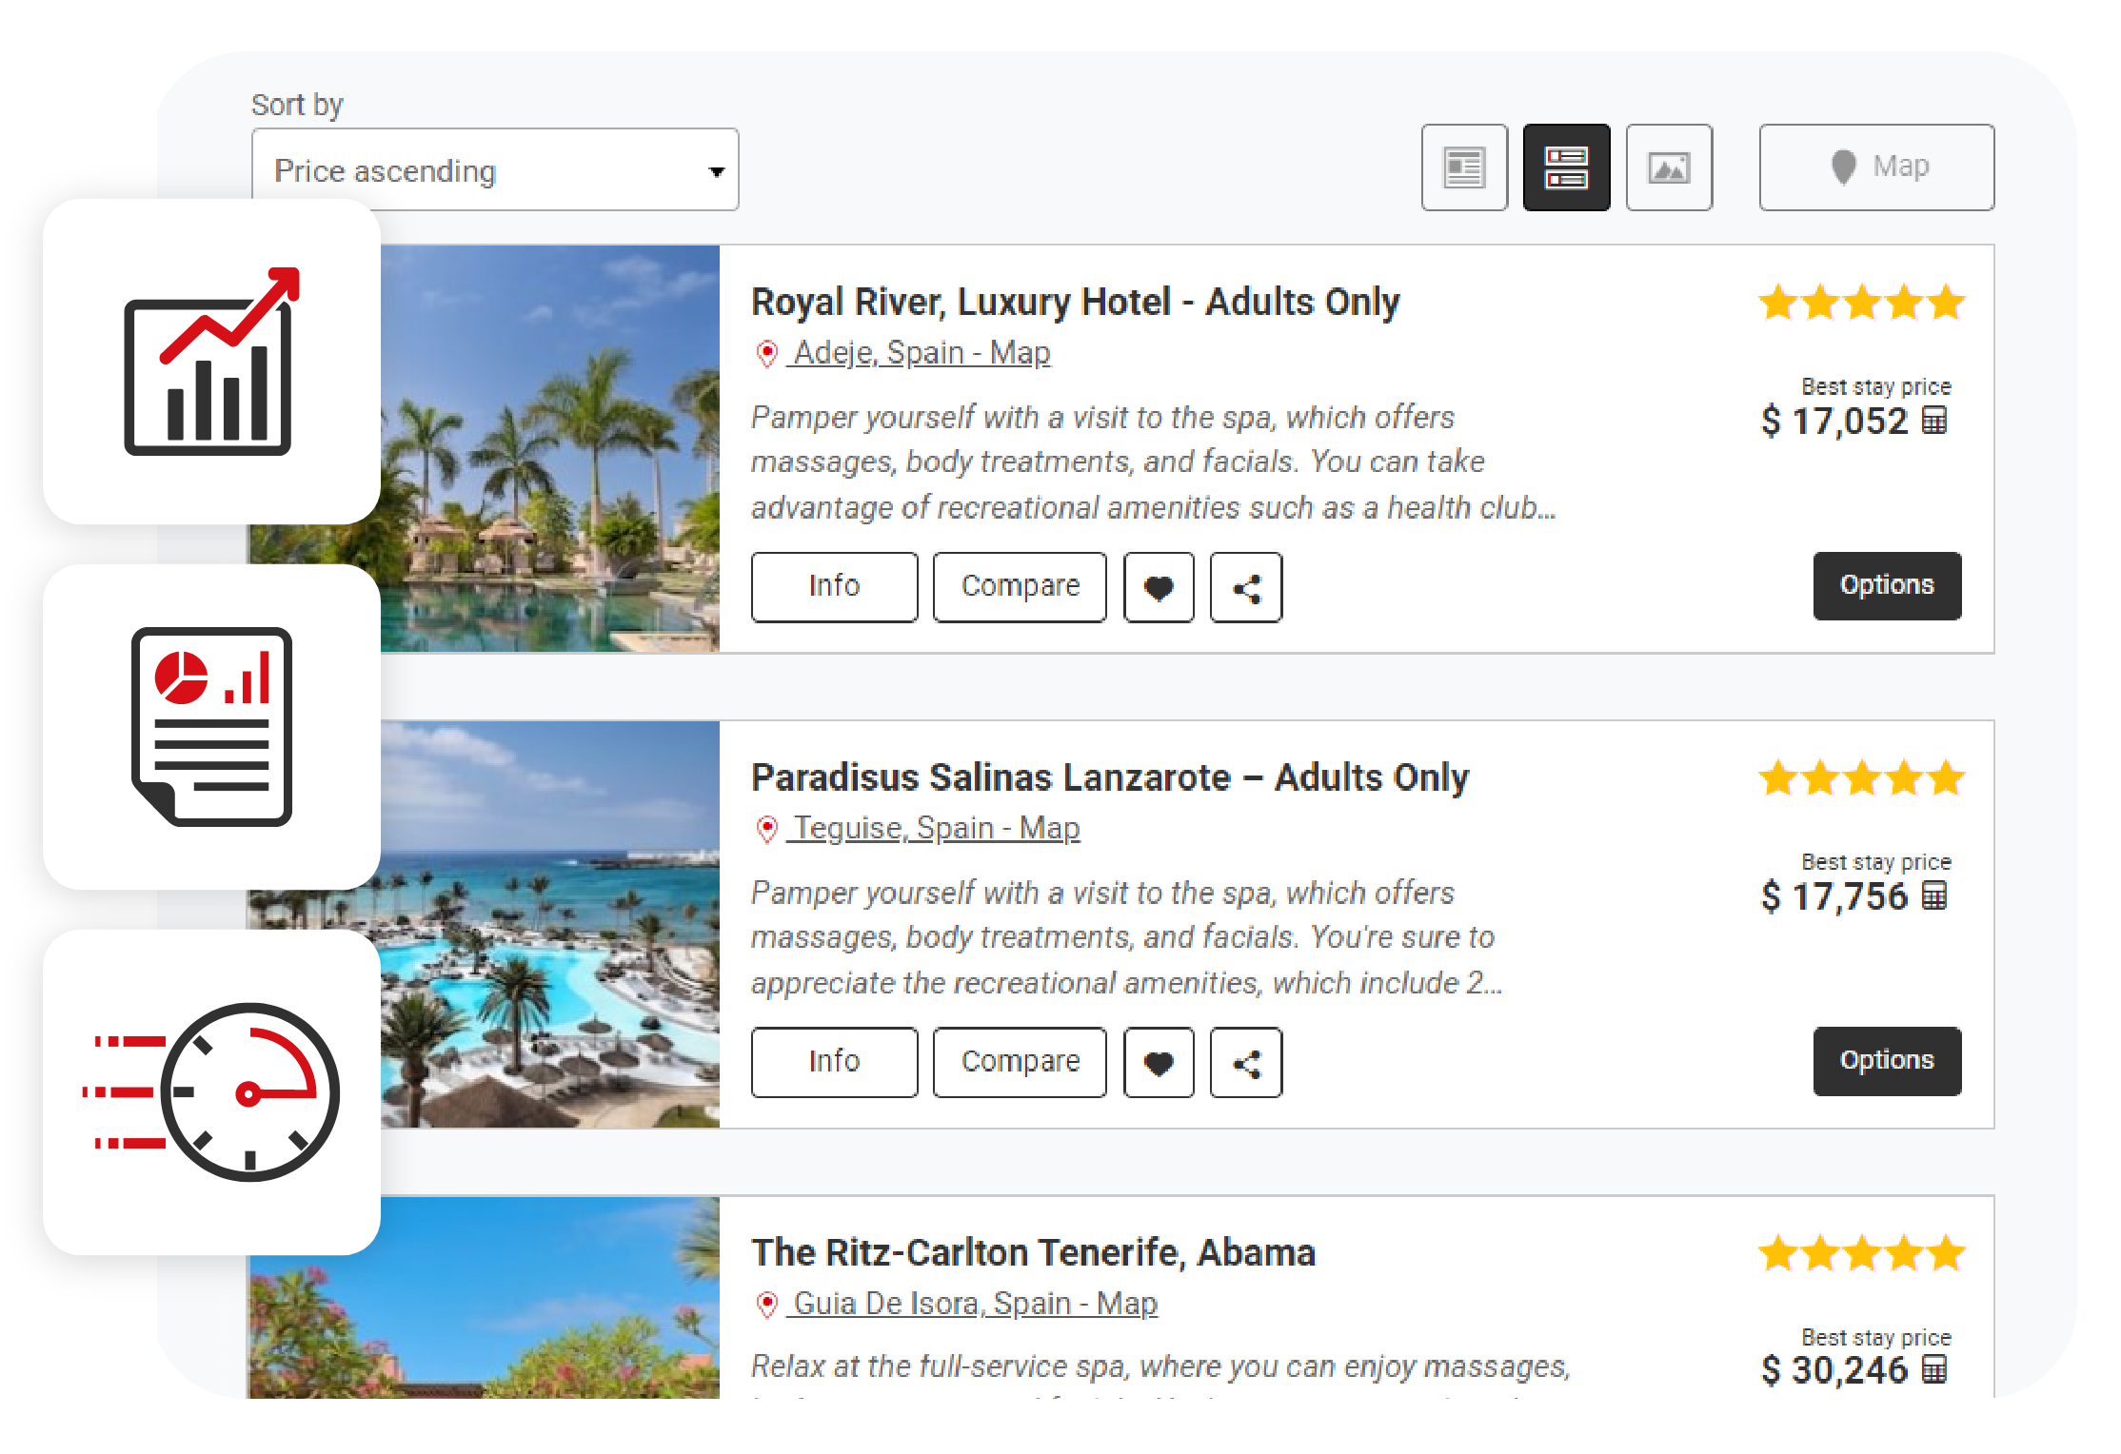
Task: Select the detailed rows view icon
Action: pyautogui.click(x=1566, y=167)
